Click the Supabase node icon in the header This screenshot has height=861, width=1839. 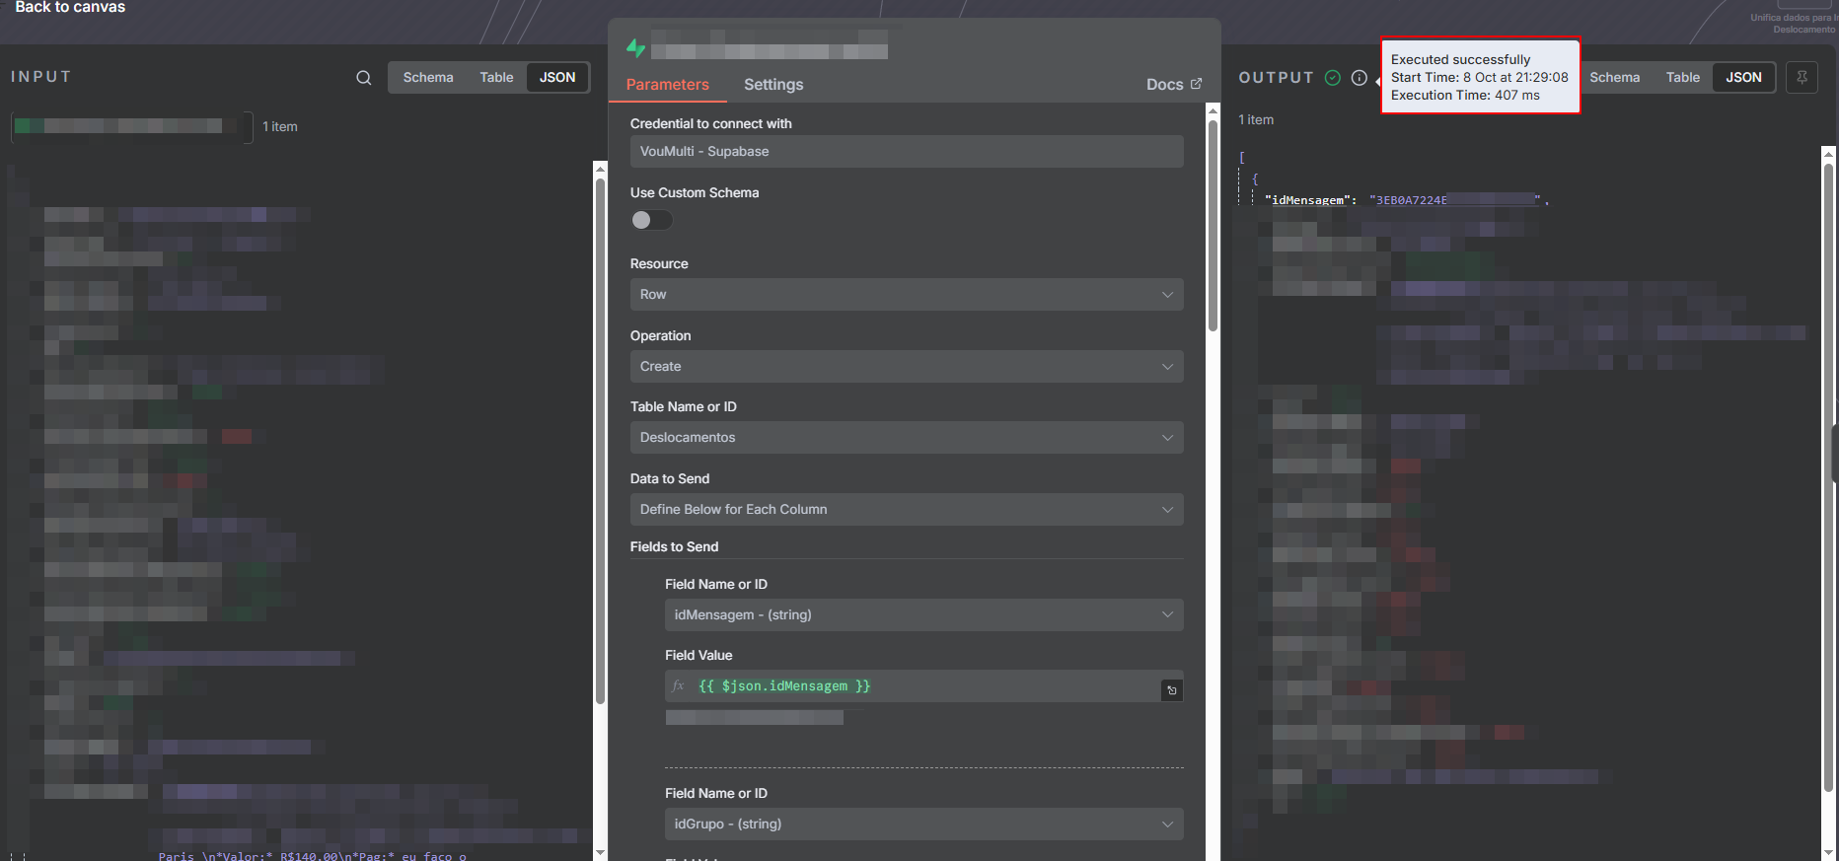pyautogui.click(x=636, y=46)
